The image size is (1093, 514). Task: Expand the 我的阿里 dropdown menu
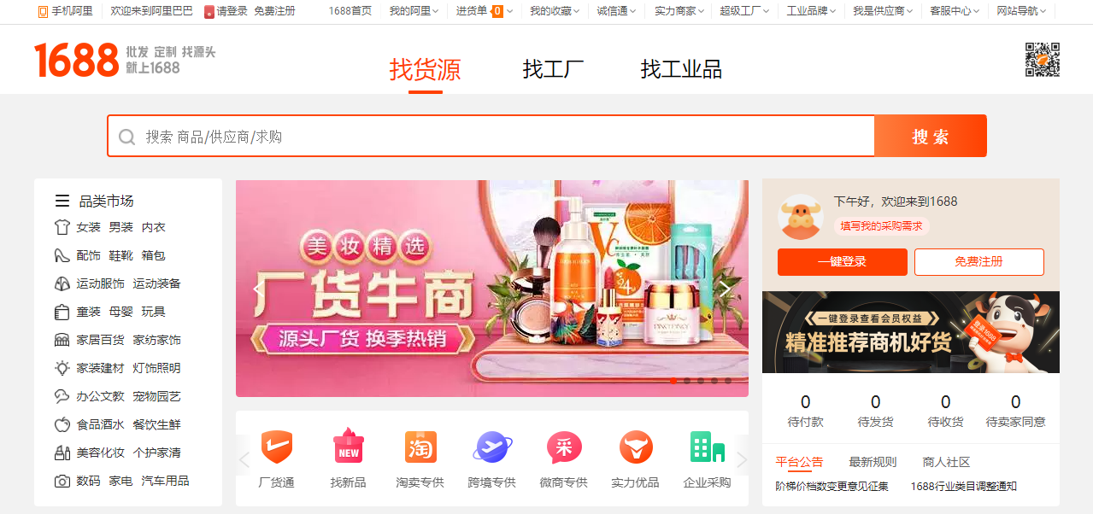pyautogui.click(x=414, y=11)
